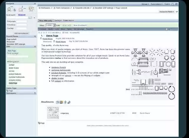
Task: Click the quick search go icon
Action: (x=30, y=18)
